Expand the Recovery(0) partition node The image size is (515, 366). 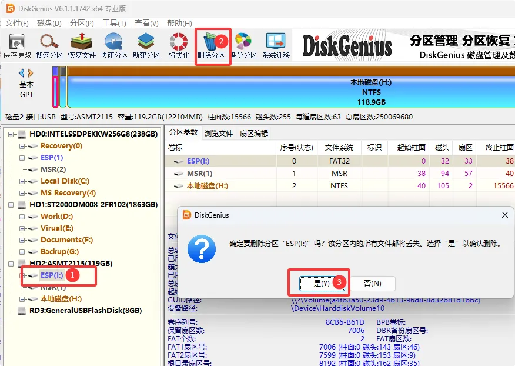(22, 146)
